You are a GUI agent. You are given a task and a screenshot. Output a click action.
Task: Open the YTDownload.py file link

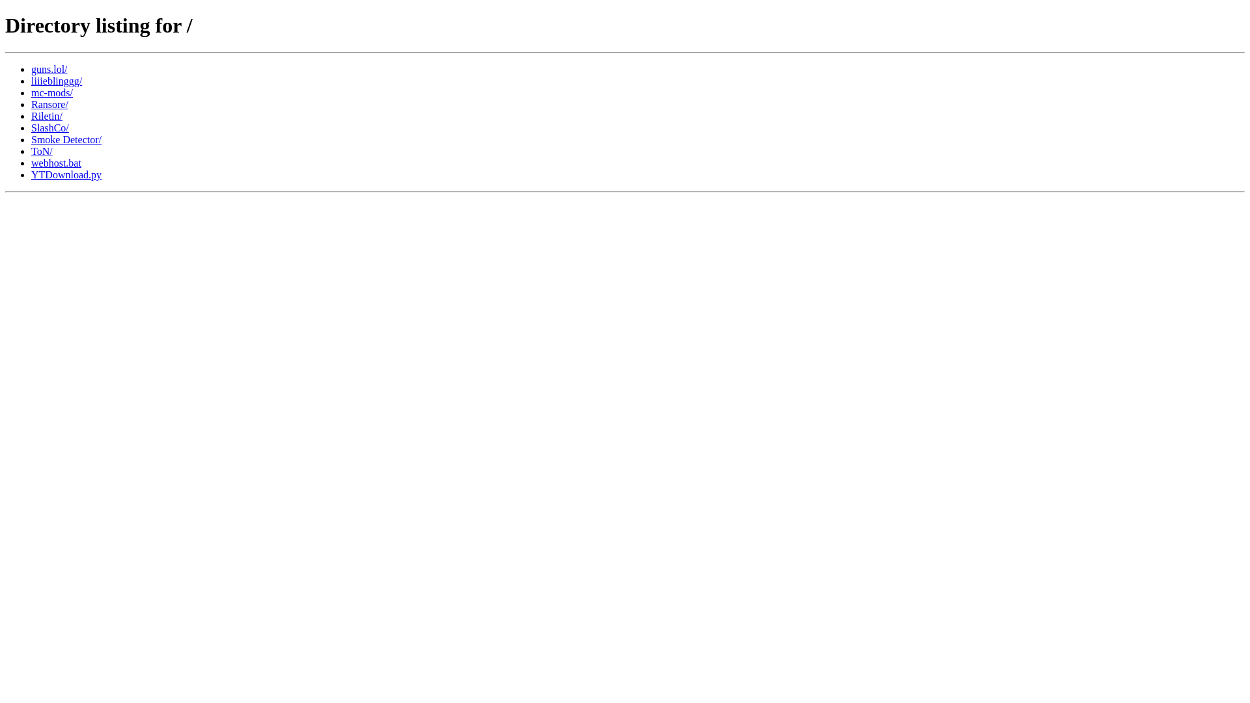pos(66,175)
